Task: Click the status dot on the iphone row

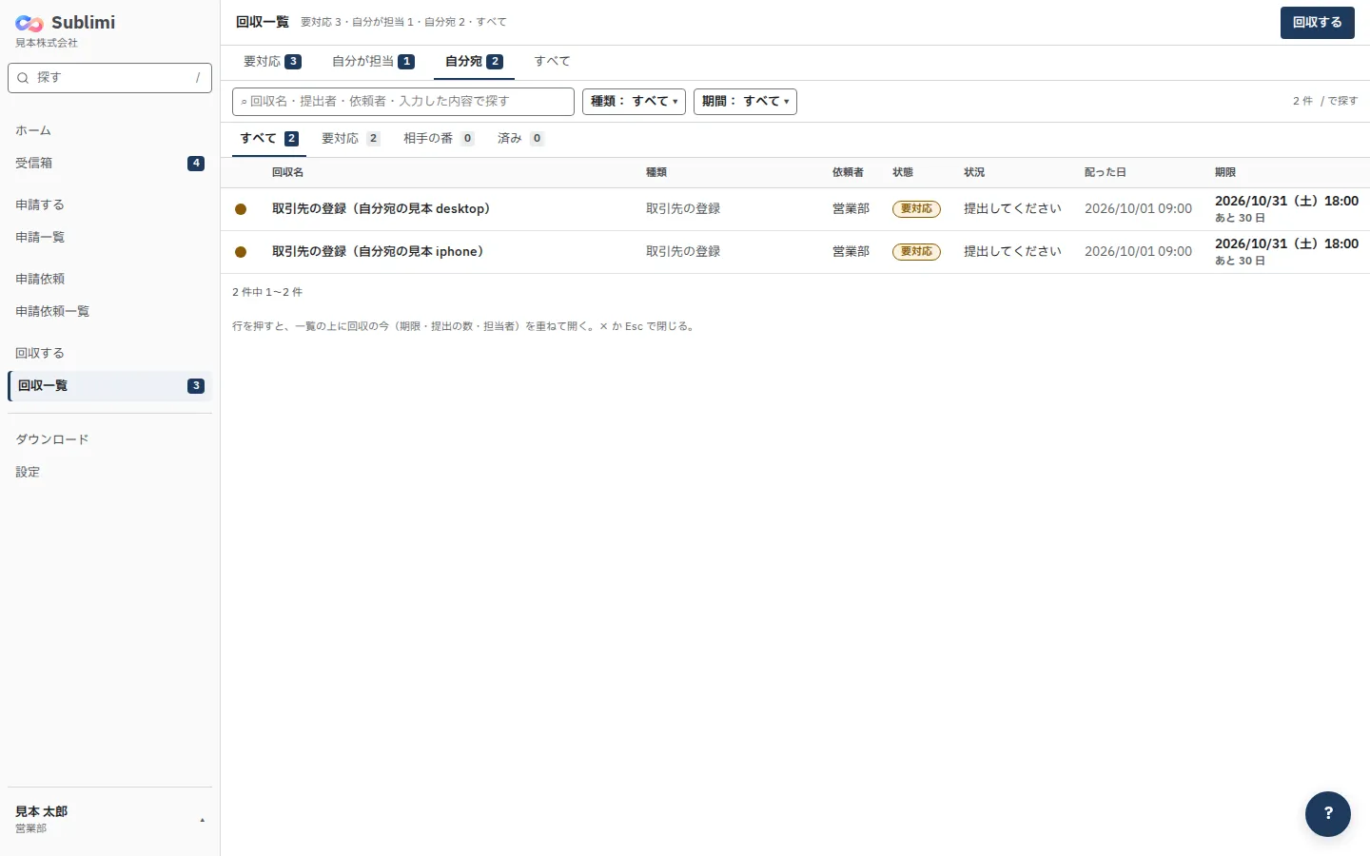Action: point(241,252)
